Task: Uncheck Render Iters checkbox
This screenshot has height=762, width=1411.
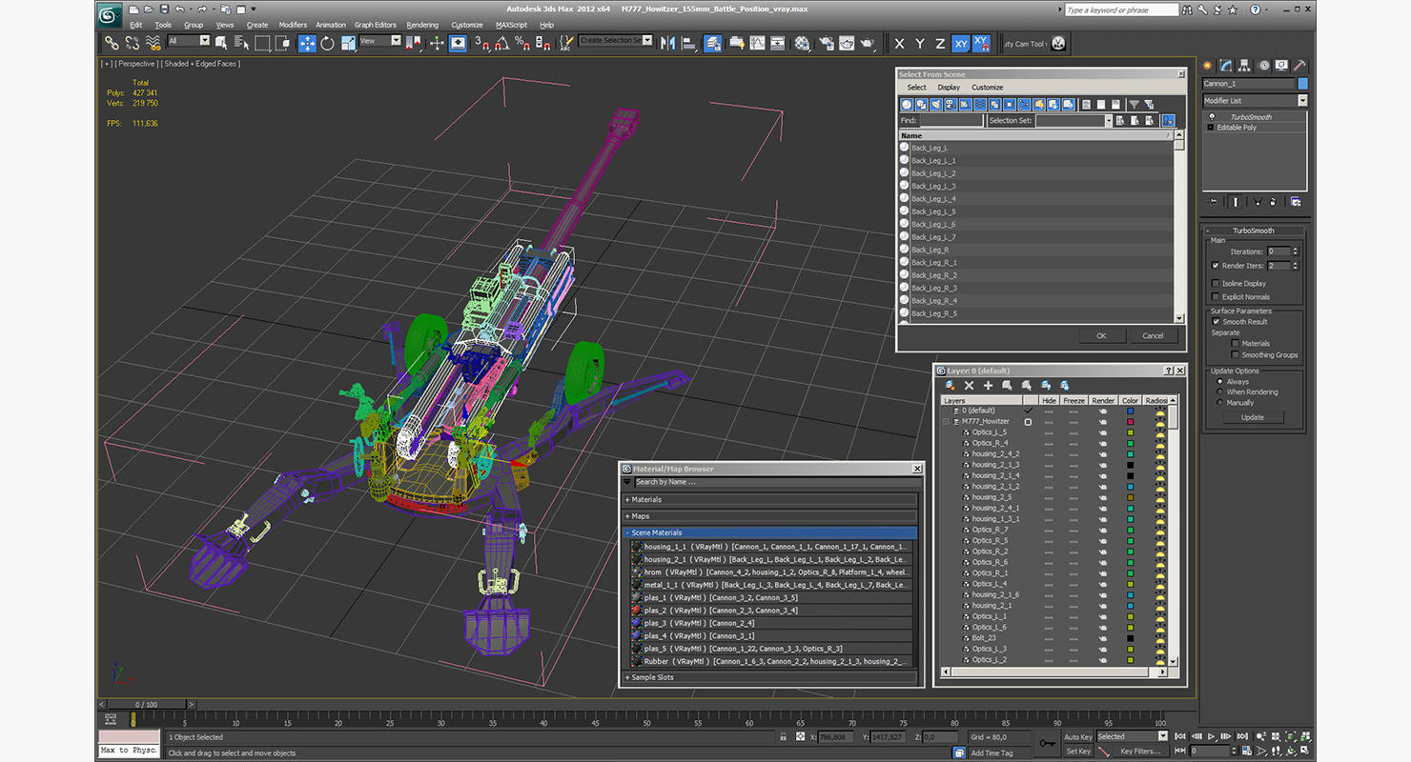Action: (1216, 266)
